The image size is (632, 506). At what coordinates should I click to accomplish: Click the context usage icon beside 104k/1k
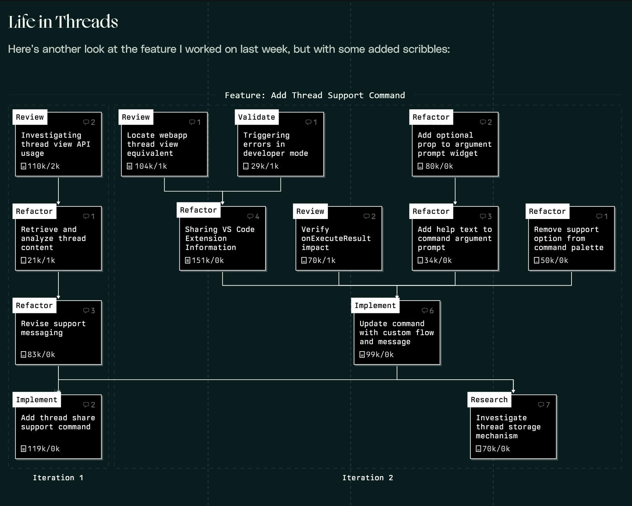(130, 166)
